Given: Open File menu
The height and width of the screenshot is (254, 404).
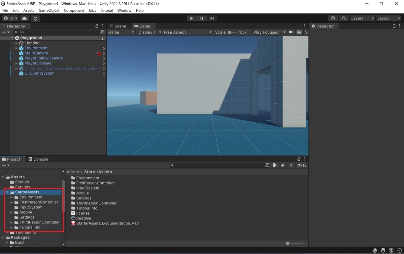Looking at the screenshot, I should 5,10.
